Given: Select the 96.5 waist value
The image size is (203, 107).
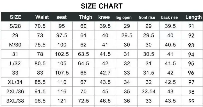Looking at the screenshot, I should click(40, 101).
